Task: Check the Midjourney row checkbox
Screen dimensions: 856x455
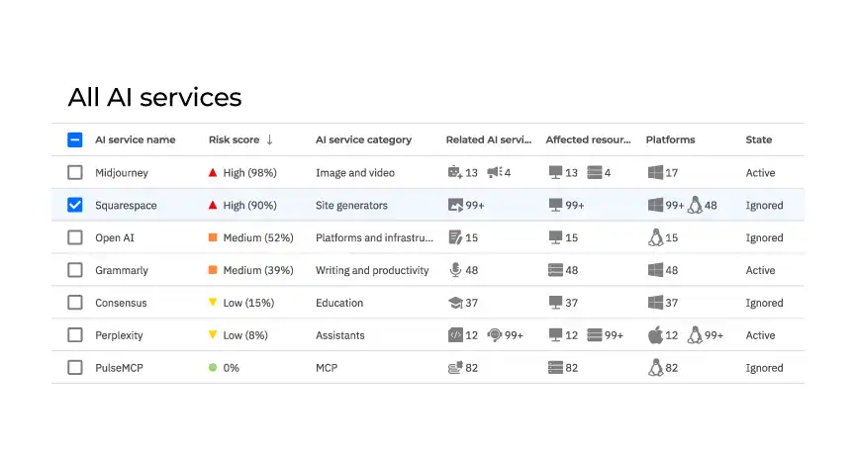Action: coord(75,172)
